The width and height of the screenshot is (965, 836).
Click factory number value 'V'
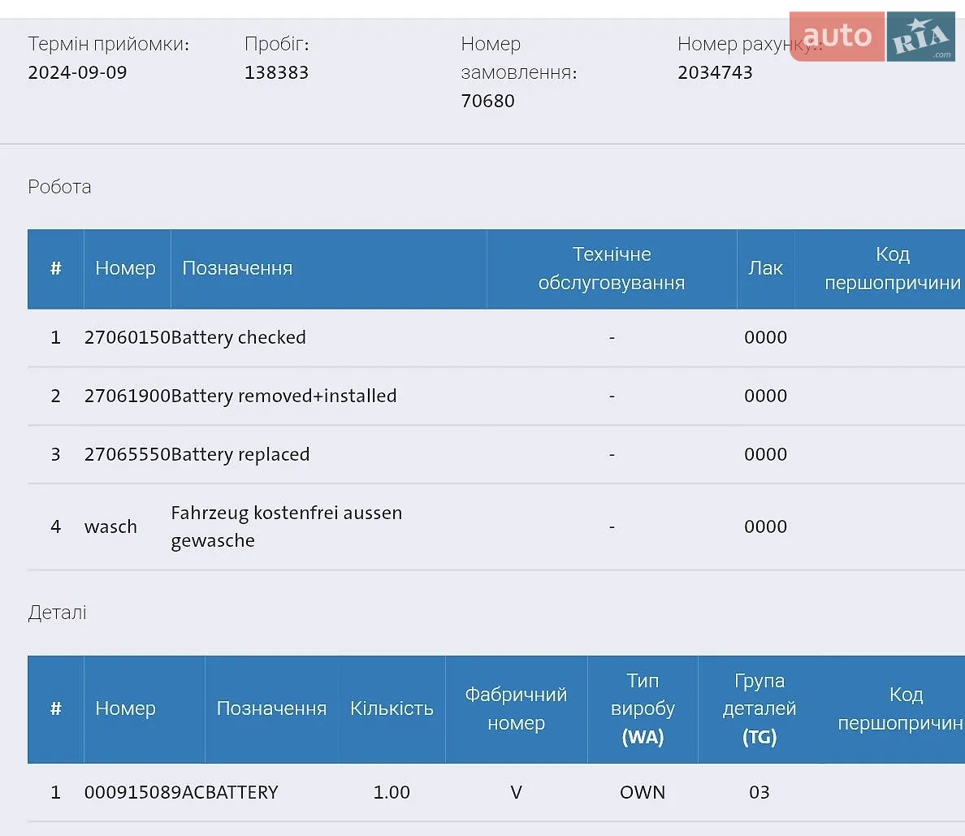tap(517, 792)
